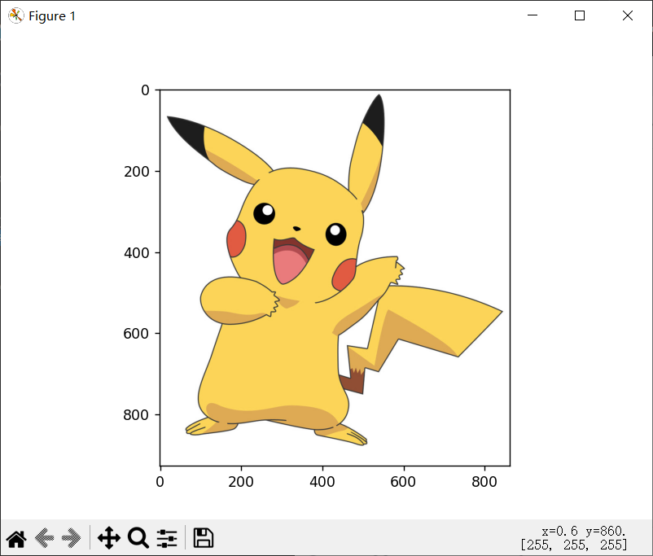Select the Zoom to rectangle magnifier
This screenshot has width=653, height=556.
click(x=138, y=537)
